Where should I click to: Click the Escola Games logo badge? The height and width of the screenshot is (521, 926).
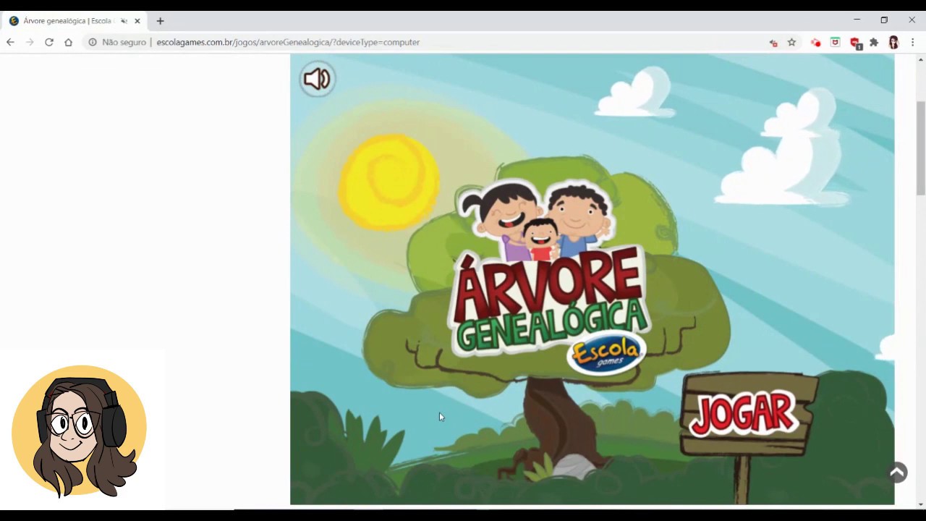(x=606, y=354)
